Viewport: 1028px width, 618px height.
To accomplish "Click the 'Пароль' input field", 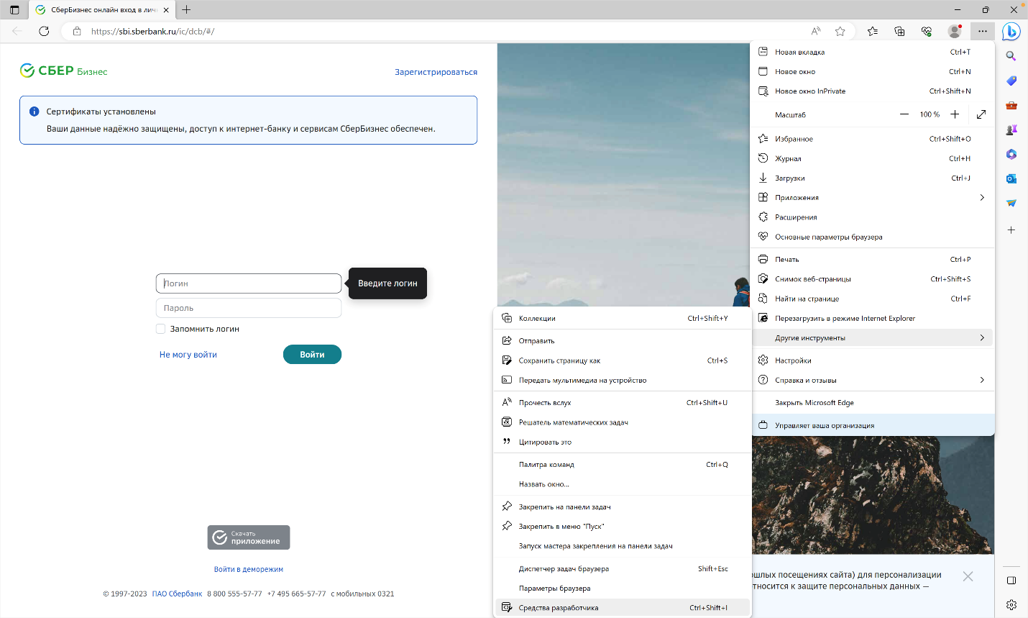I will click(249, 308).
